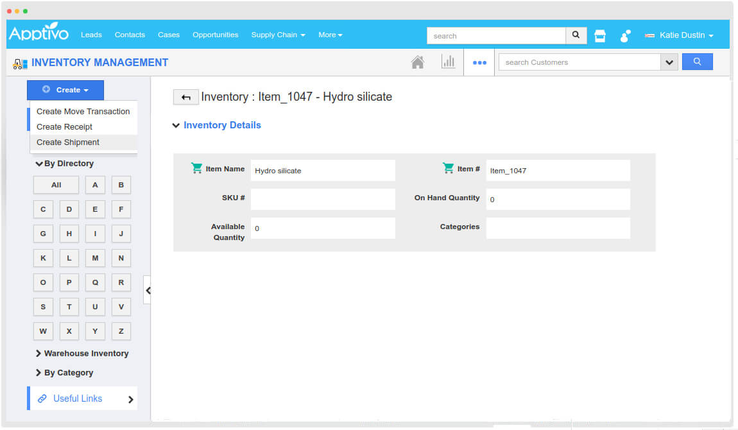
Task: Click the magnifier icon beside top search
Action: pos(576,35)
